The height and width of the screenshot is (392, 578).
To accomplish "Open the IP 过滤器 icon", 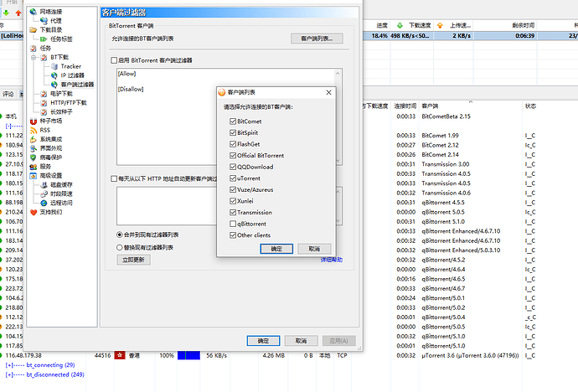I will point(54,75).
